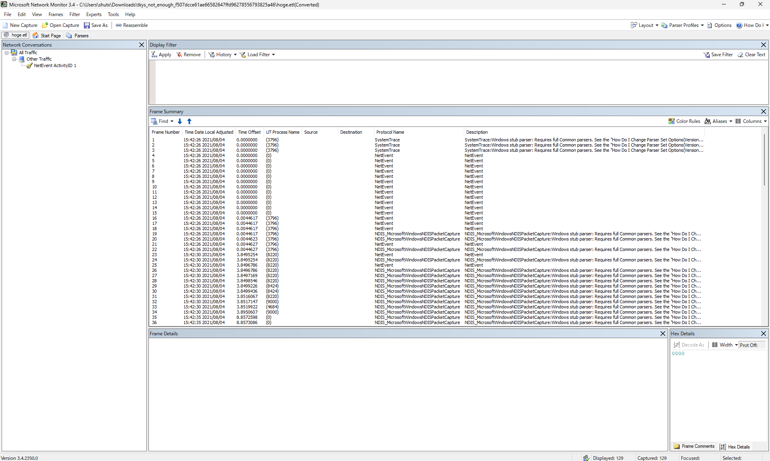Open the Layout dropdown
The image size is (770, 461).
pyautogui.click(x=644, y=25)
